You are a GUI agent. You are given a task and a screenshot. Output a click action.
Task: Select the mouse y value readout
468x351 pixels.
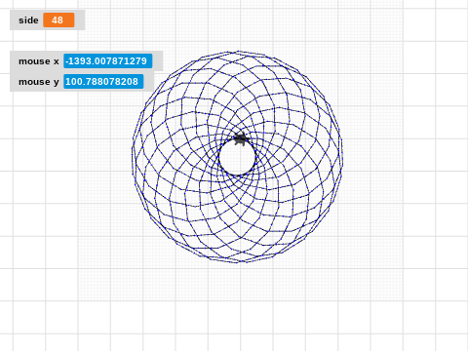pos(103,82)
